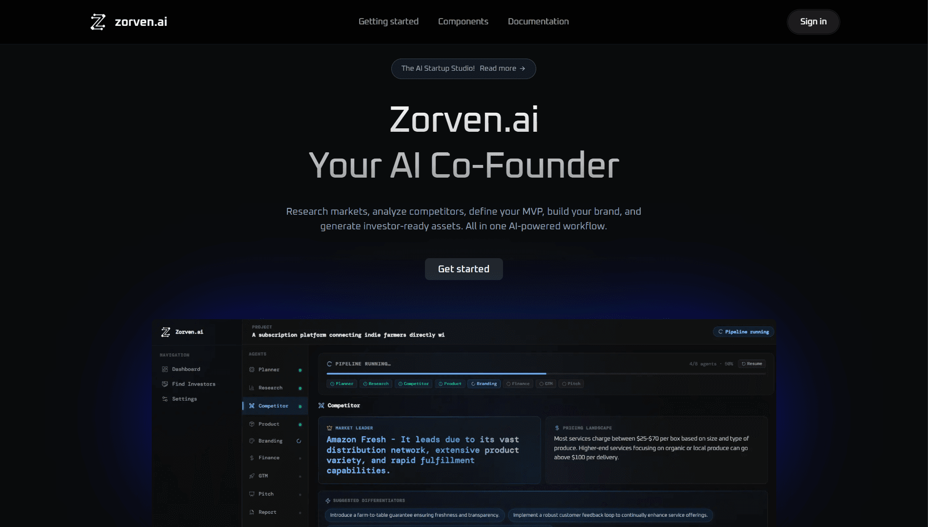Select the Finance agent

pyautogui.click(x=275, y=458)
